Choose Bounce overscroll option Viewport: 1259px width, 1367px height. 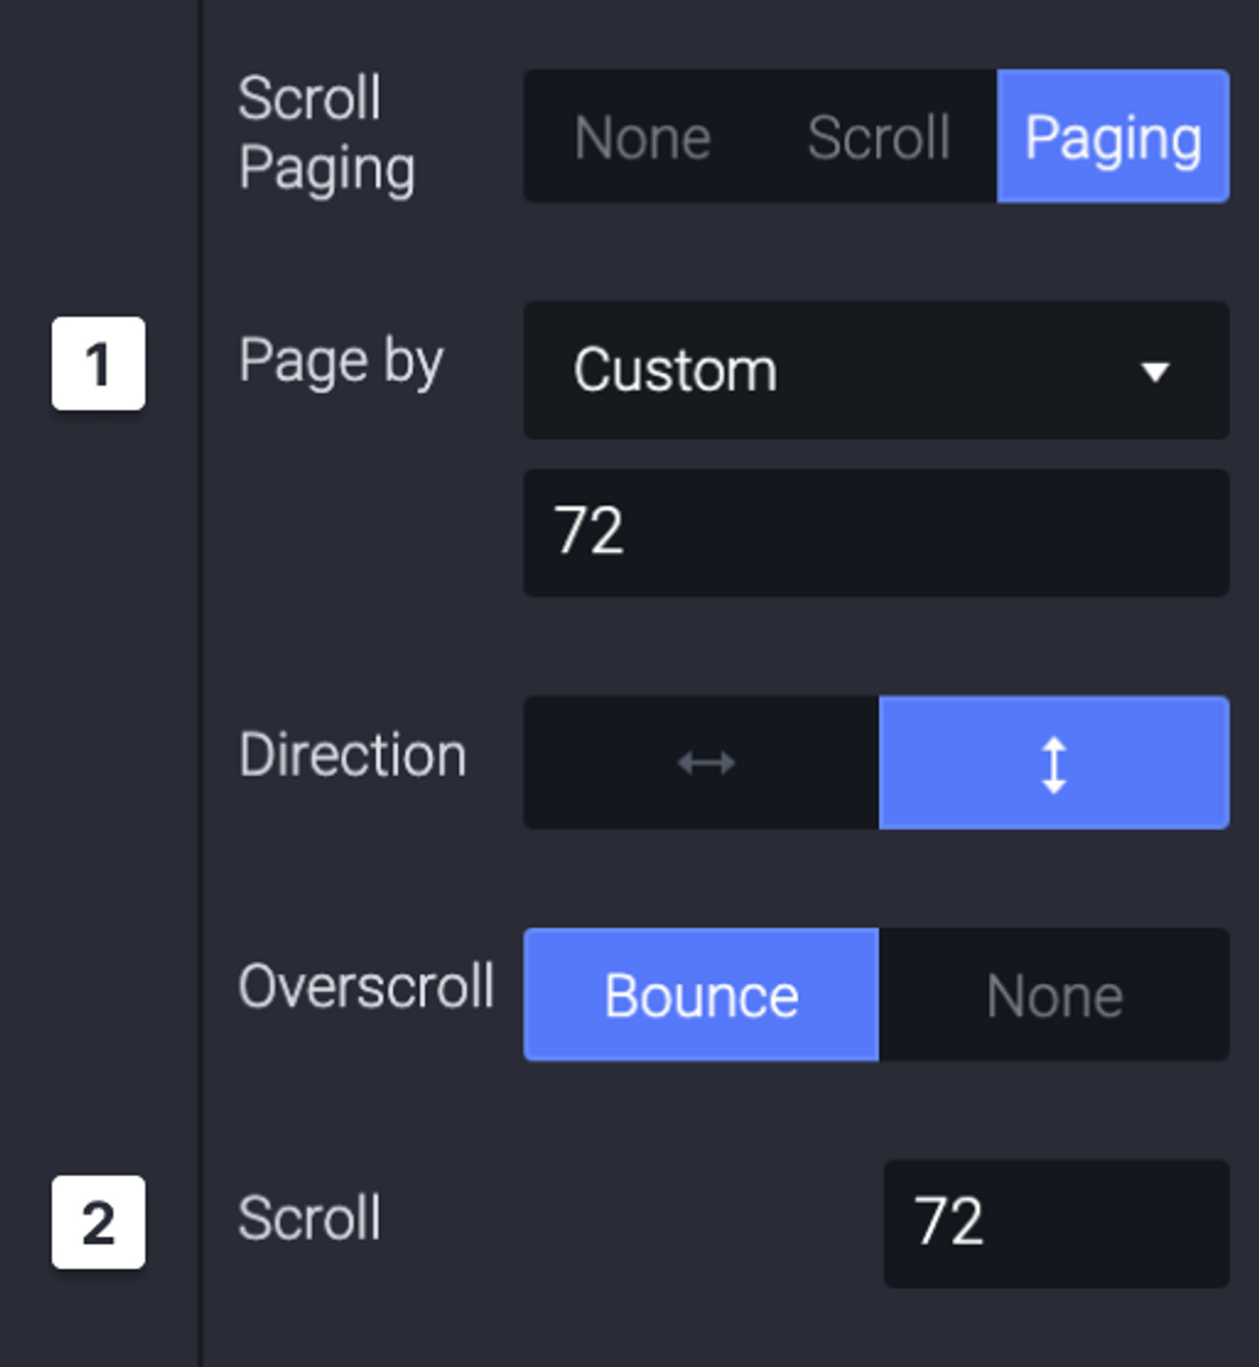click(701, 994)
